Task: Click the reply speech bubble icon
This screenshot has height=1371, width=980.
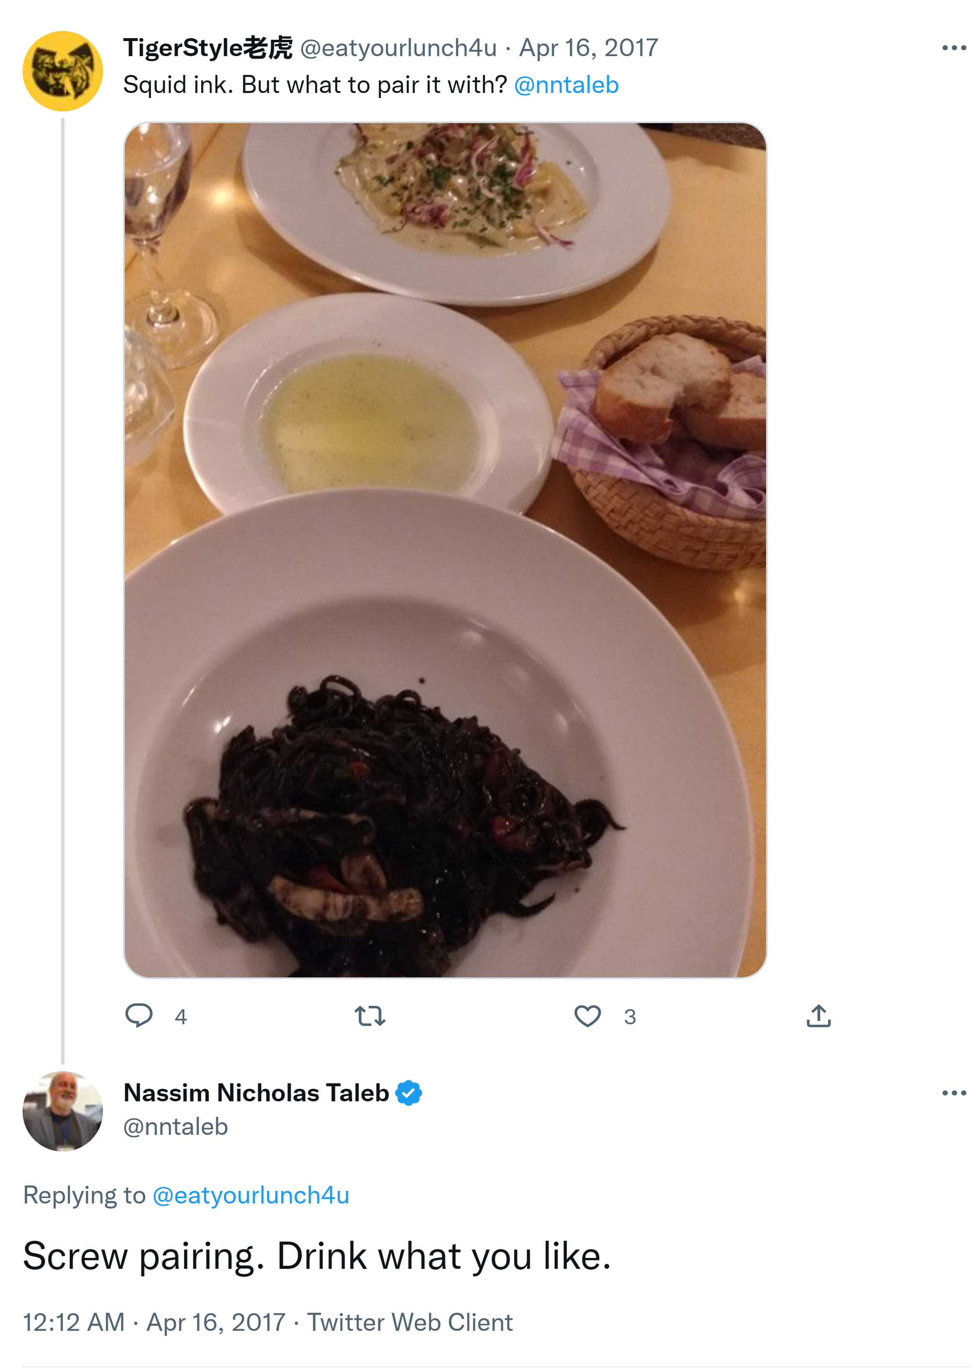Action: (139, 1015)
